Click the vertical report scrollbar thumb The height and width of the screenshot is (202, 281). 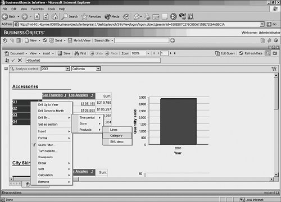(276, 94)
